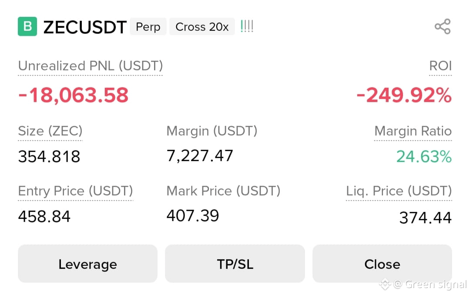Image resolution: width=470 pixels, height=295 pixels.
Task: Click the -18,063.58 unrealized PNL value
Action: (x=74, y=95)
